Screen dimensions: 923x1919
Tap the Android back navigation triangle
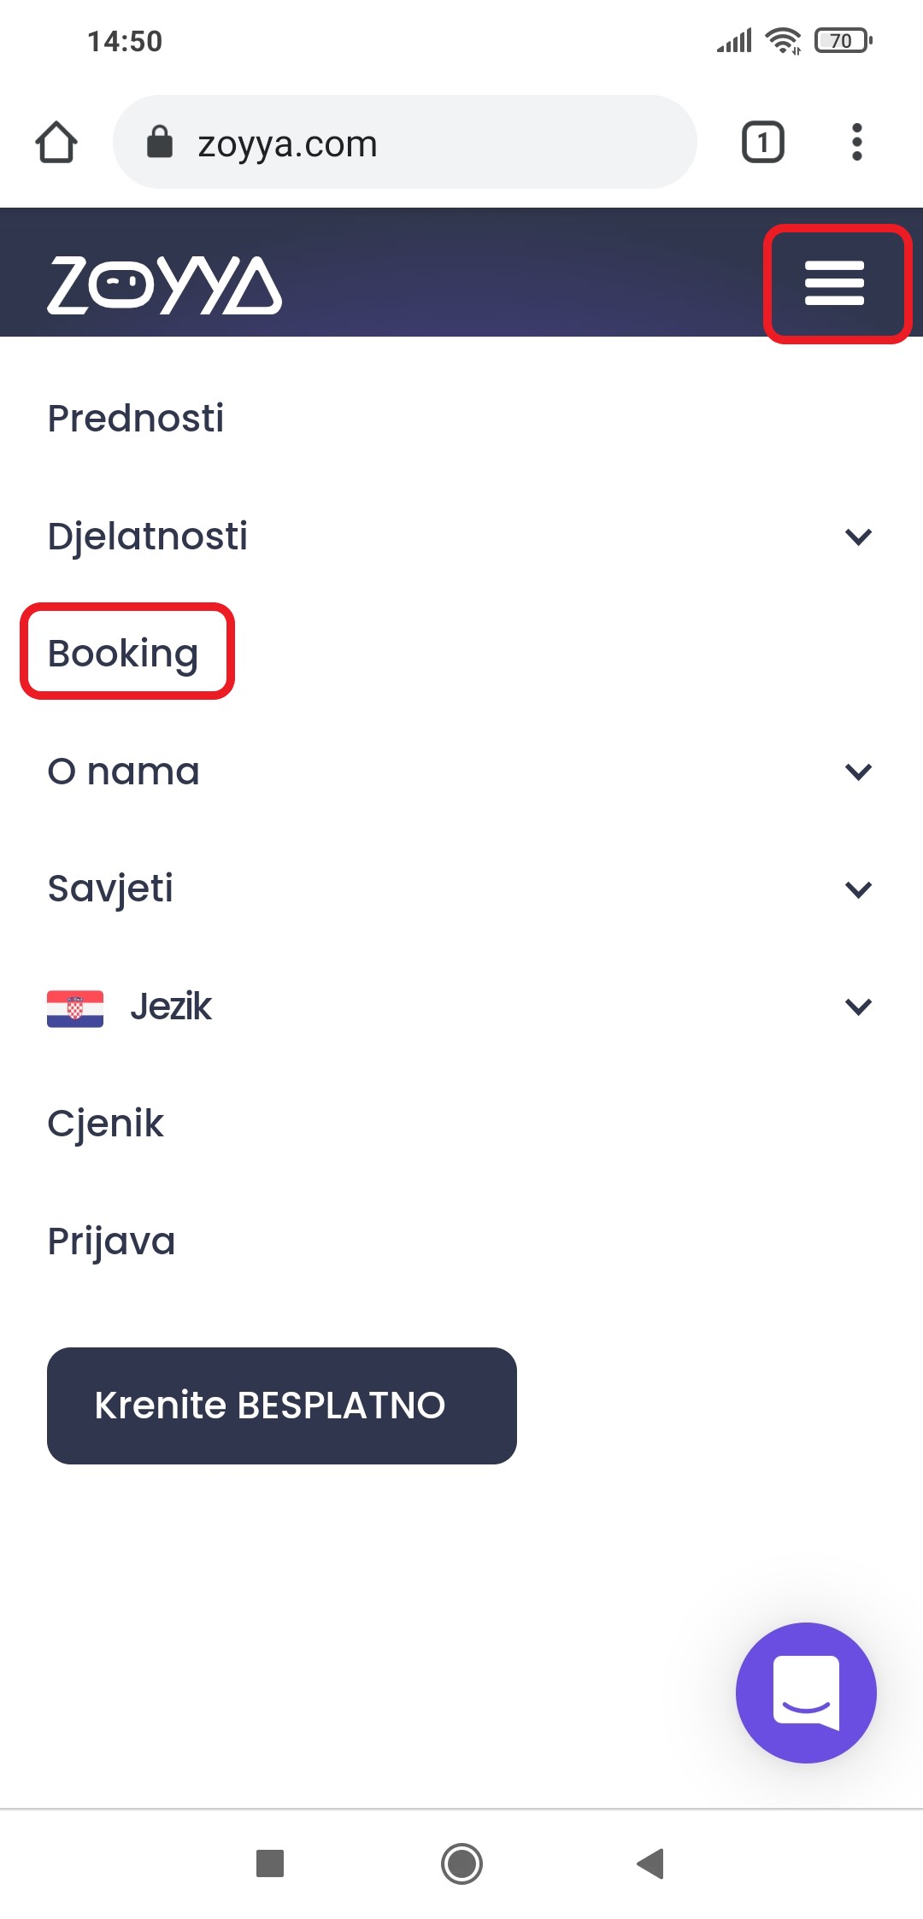[x=651, y=1863]
